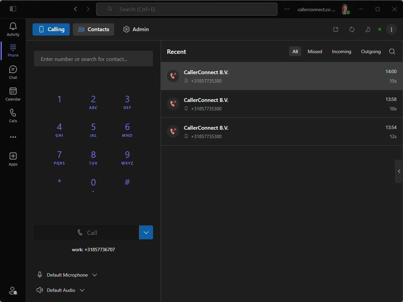This screenshot has height=302, width=403.
Task: Dial digit 8 TUV on keypad
Action: (93, 157)
